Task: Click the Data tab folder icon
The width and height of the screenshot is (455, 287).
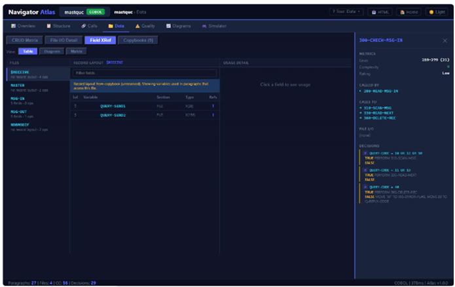Action: (x=111, y=25)
